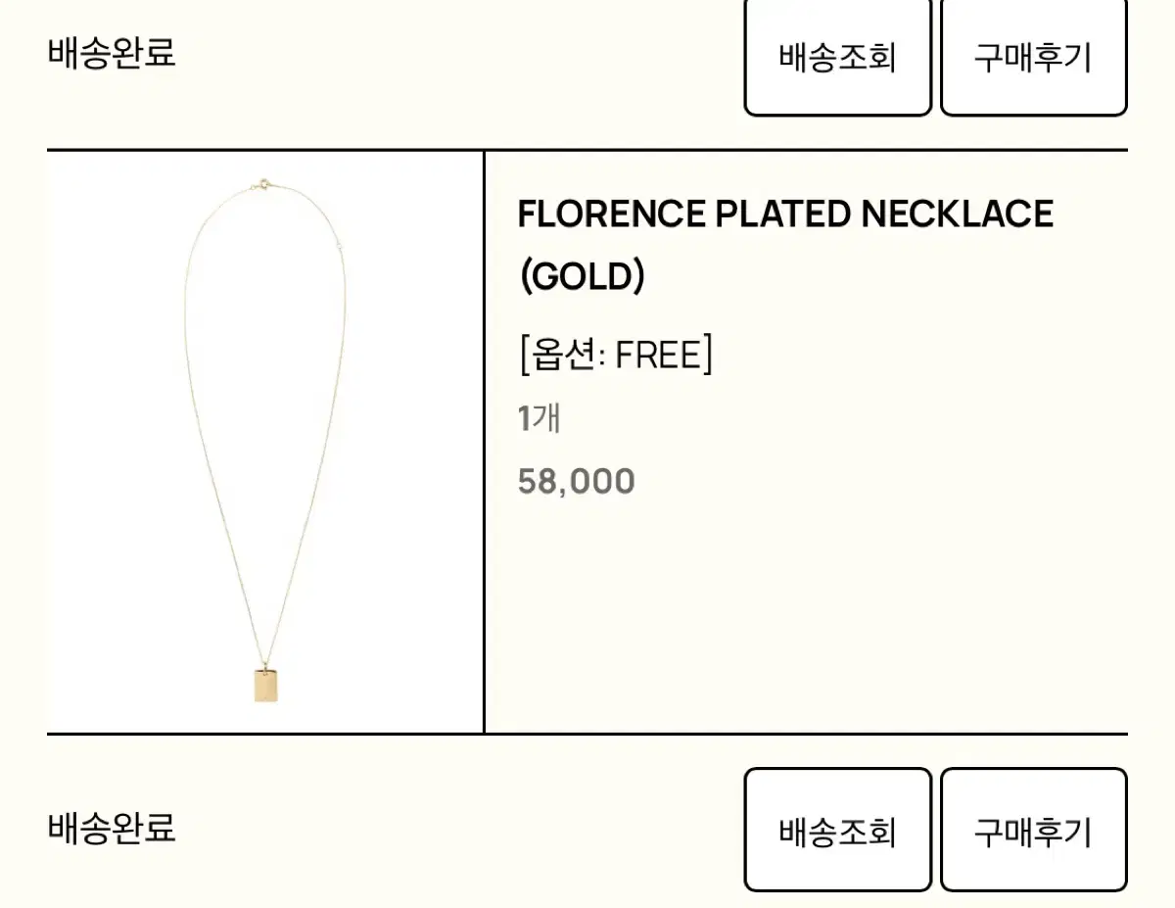Click 배송완료 status below the necklace item
The image size is (1175, 908).
(112, 828)
